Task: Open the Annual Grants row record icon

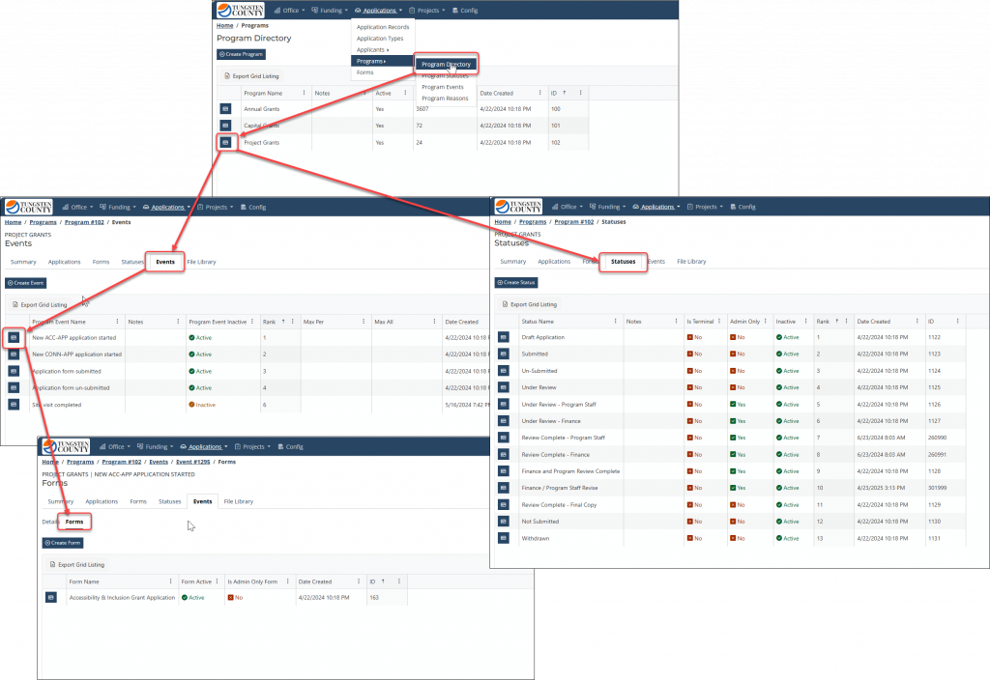Action: [x=225, y=109]
